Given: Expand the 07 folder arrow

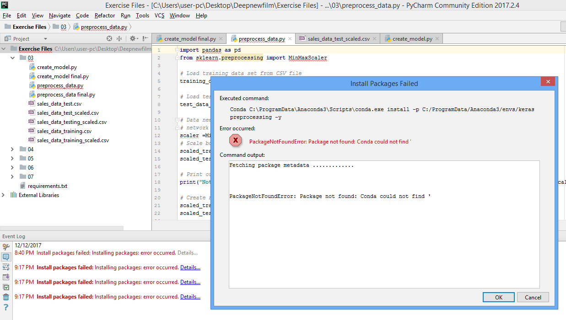Looking at the screenshot, I should [x=13, y=177].
